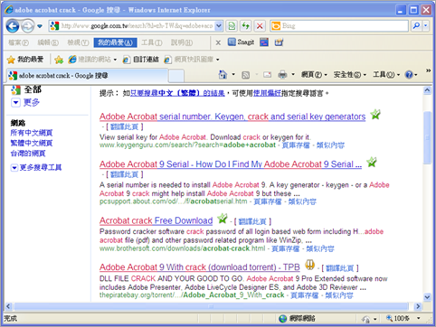Click 繁體中文網頁 filter link

32,143
